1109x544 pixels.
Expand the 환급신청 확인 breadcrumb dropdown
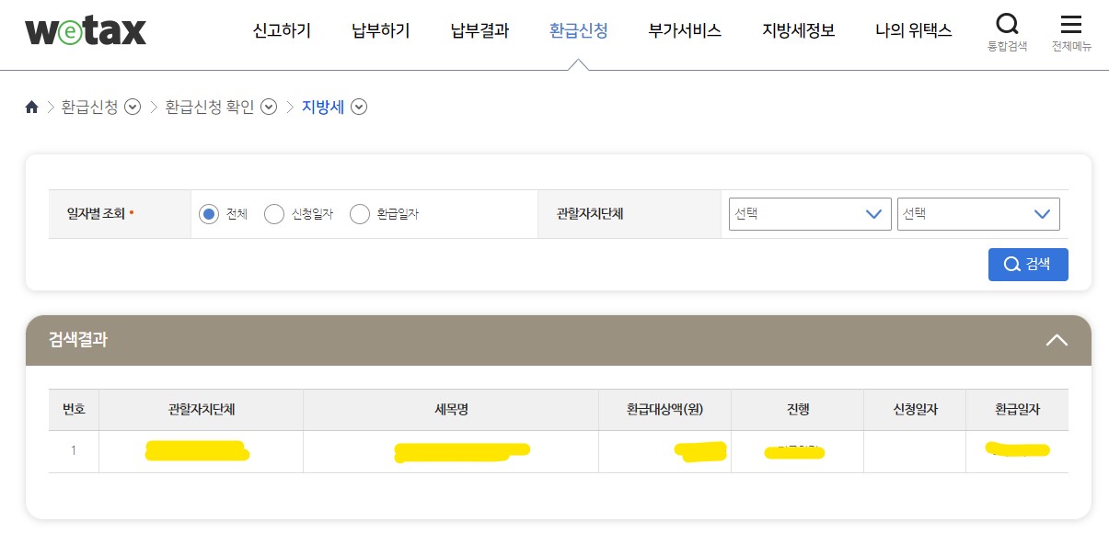(x=268, y=108)
